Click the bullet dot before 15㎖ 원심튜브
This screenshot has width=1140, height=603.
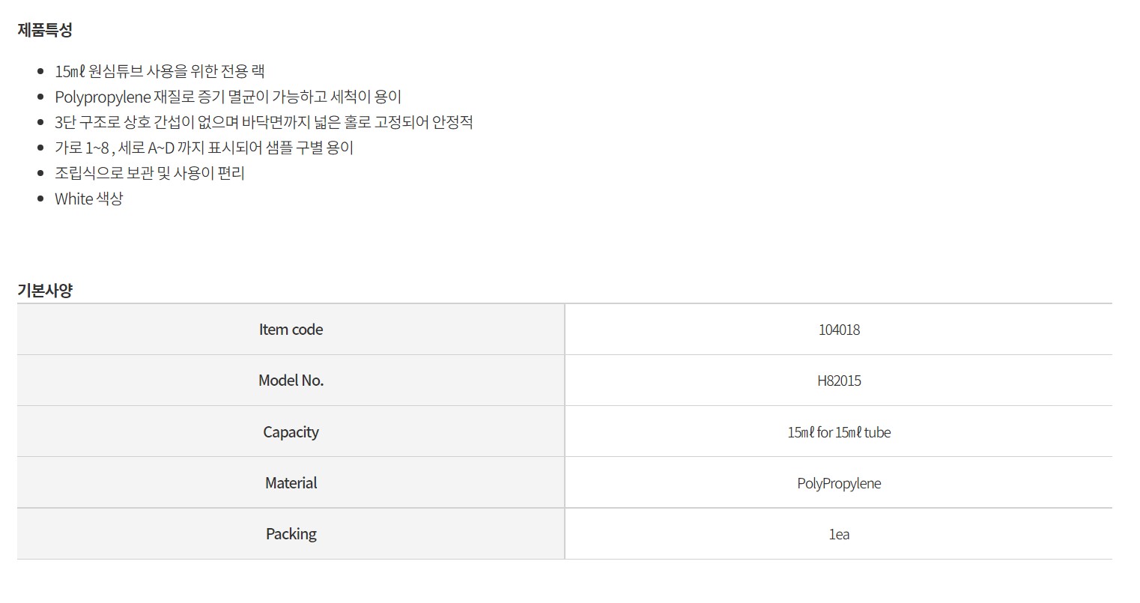coord(40,72)
